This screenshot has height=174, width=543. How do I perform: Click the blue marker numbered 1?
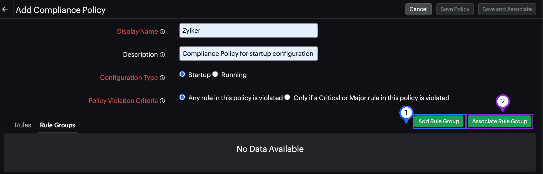[x=406, y=113]
